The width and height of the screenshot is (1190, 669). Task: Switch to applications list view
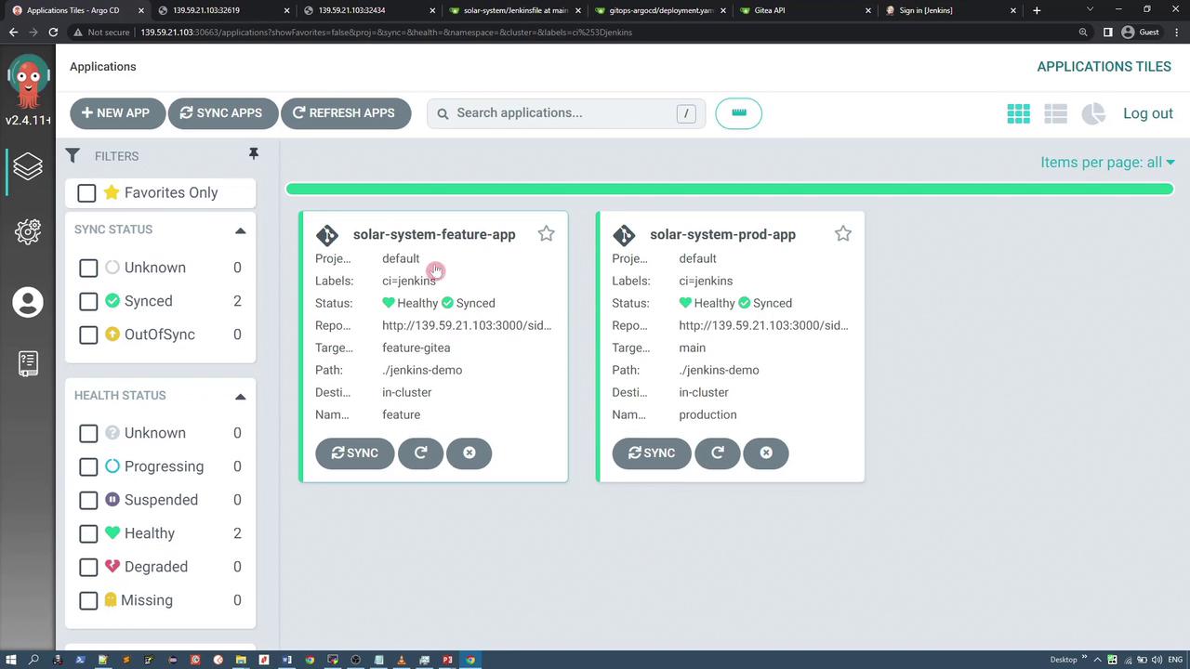(1055, 113)
